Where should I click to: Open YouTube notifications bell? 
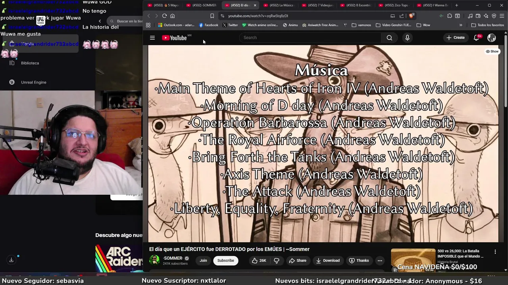pos(477,38)
